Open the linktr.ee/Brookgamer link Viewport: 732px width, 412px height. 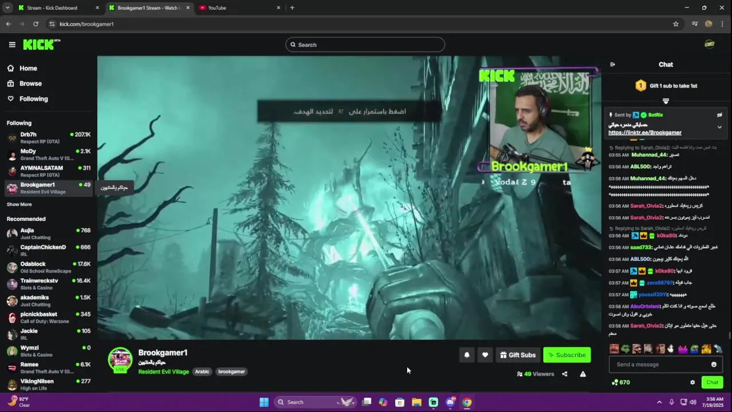pyautogui.click(x=645, y=133)
